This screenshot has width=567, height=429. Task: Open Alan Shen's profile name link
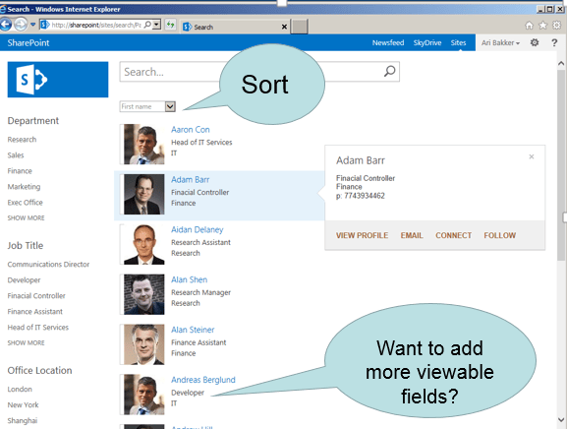pos(189,279)
